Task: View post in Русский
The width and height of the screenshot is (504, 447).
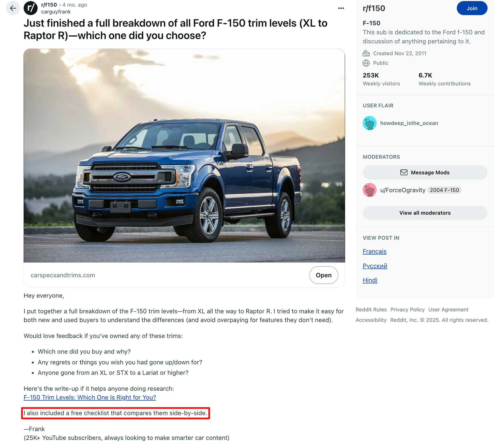Action: pyautogui.click(x=375, y=266)
